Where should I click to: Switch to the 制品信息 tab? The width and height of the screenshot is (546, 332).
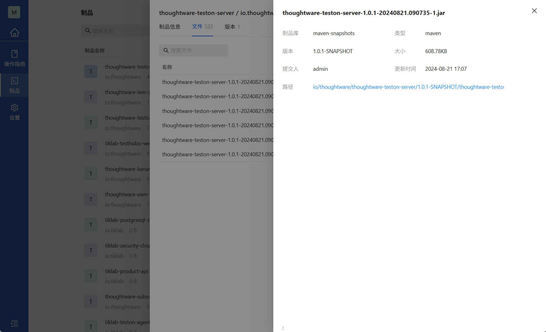170,27
